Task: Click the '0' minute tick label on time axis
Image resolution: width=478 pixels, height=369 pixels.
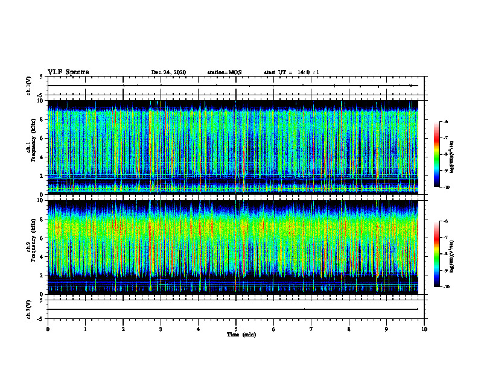Action: tap(48, 329)
